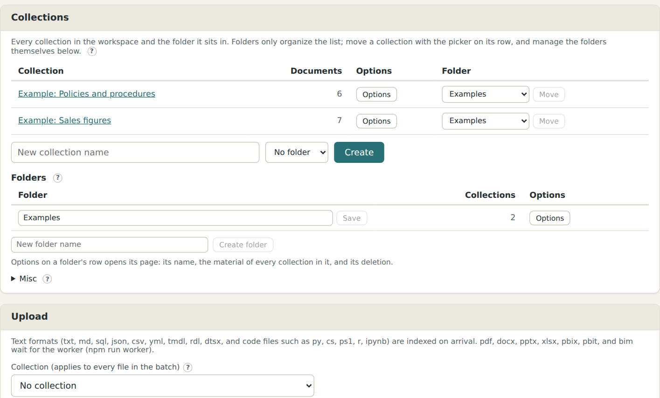This screenshot has height=398, width=660.
Task: Open help icon beside collections description
Action: (x=92, y=51)
